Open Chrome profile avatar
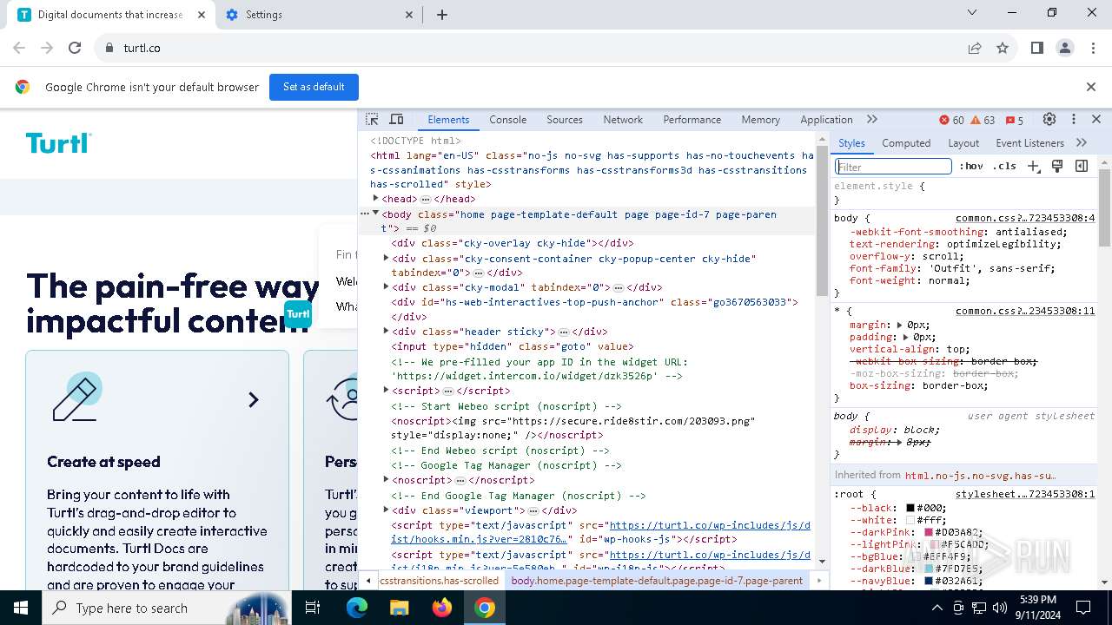This screenshot has height=625, width=1112. (1065, 49)
